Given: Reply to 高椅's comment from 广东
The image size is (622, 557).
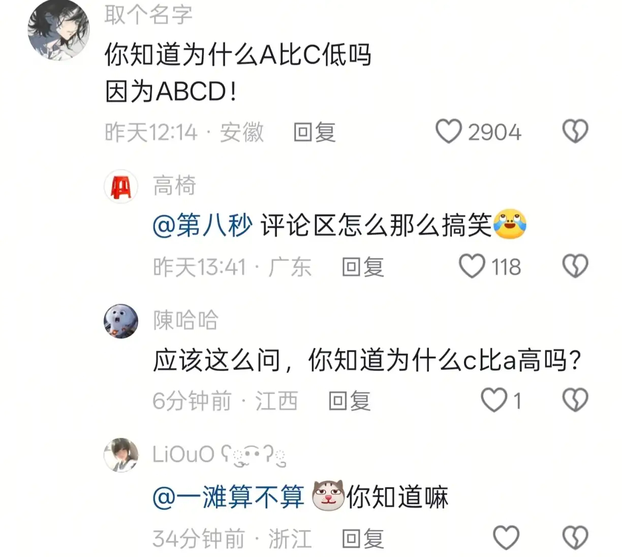Looking at the screenshot, I should pyautogui.click(x=363, y=267).
